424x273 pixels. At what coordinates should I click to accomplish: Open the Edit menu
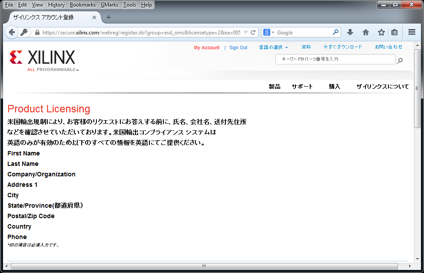coord(23,5)
